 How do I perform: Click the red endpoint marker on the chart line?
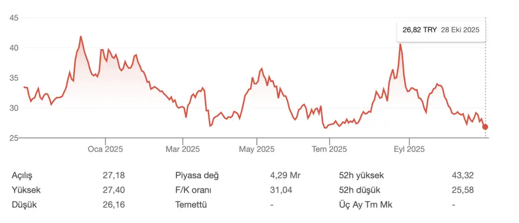click(x=485, y=127)
